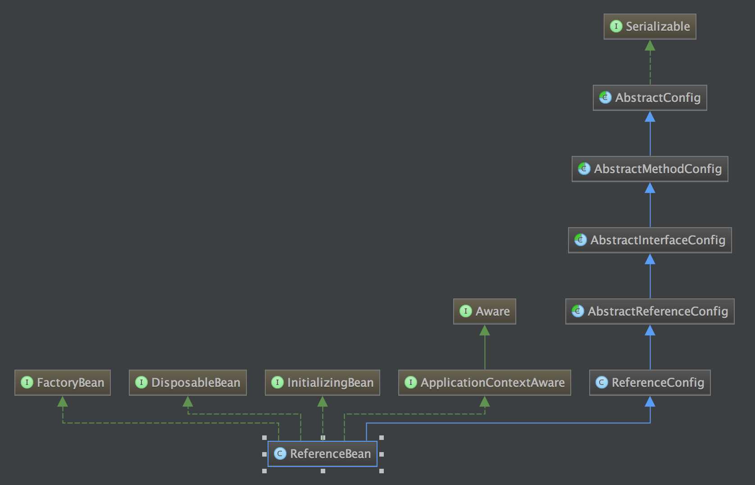Click the interface icon on FactoryBean node

point(27,382)
